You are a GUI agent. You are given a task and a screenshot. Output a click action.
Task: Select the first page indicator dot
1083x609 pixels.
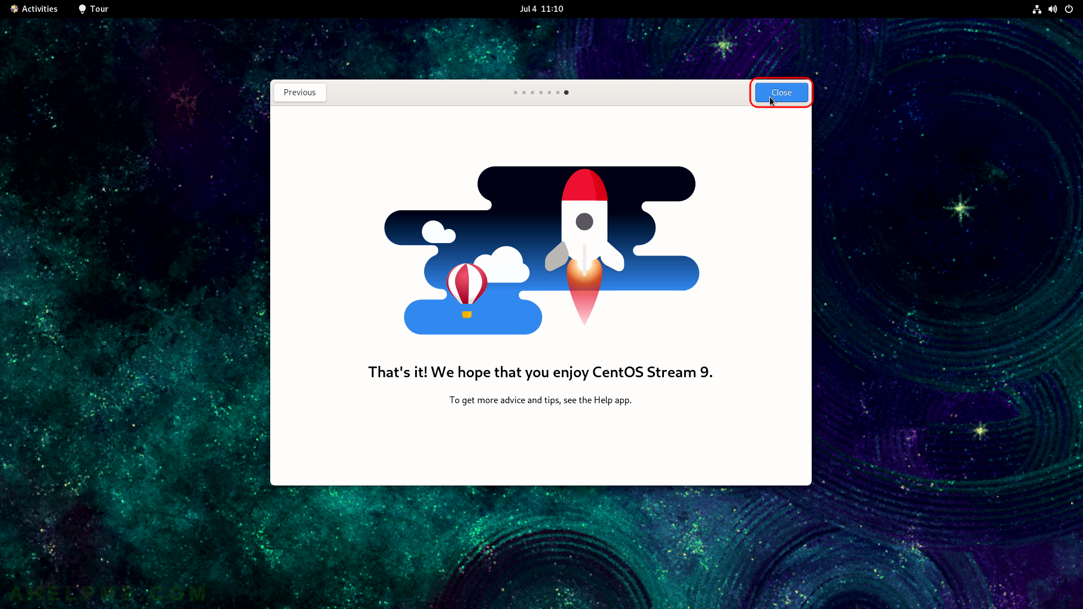[515, 92]
